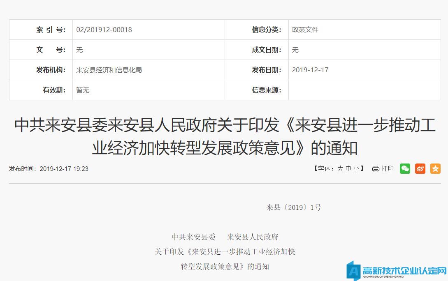Click the orange star favorites icon
Screen dimensions: 448x281
click(x=435, y=168)
